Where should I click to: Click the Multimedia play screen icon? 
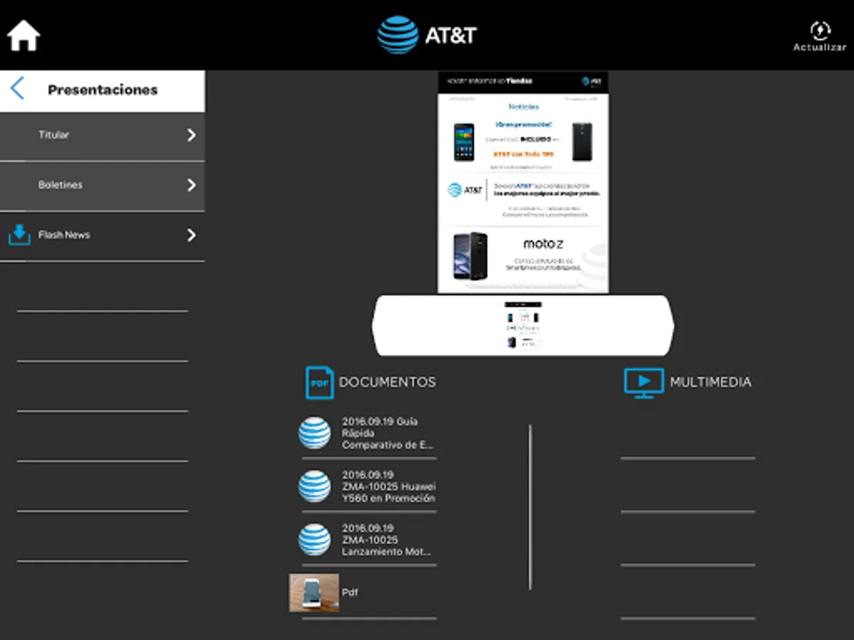[643, 382]
